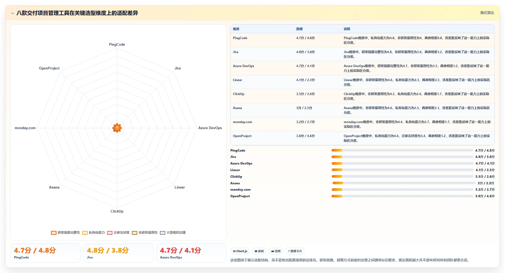This screenshot has width=505, height=273.
Task: Click the 路径雷达 tag in the header
Action: [x=487, y=13]
